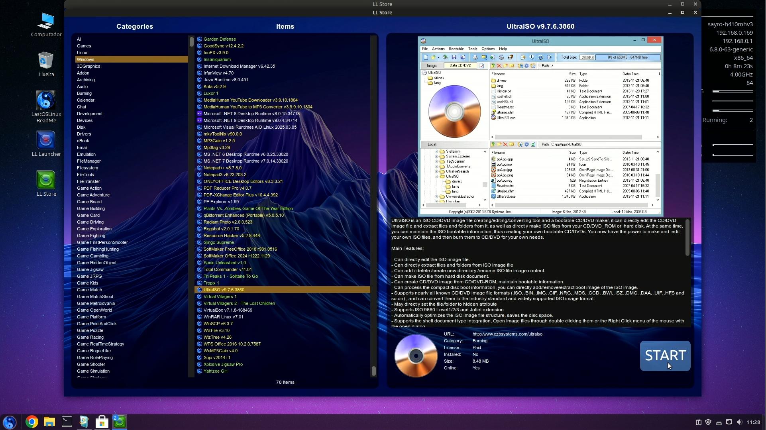Refresh the local file browser listing
Viewport: 766px width, 430px height.
click(533, 144)
